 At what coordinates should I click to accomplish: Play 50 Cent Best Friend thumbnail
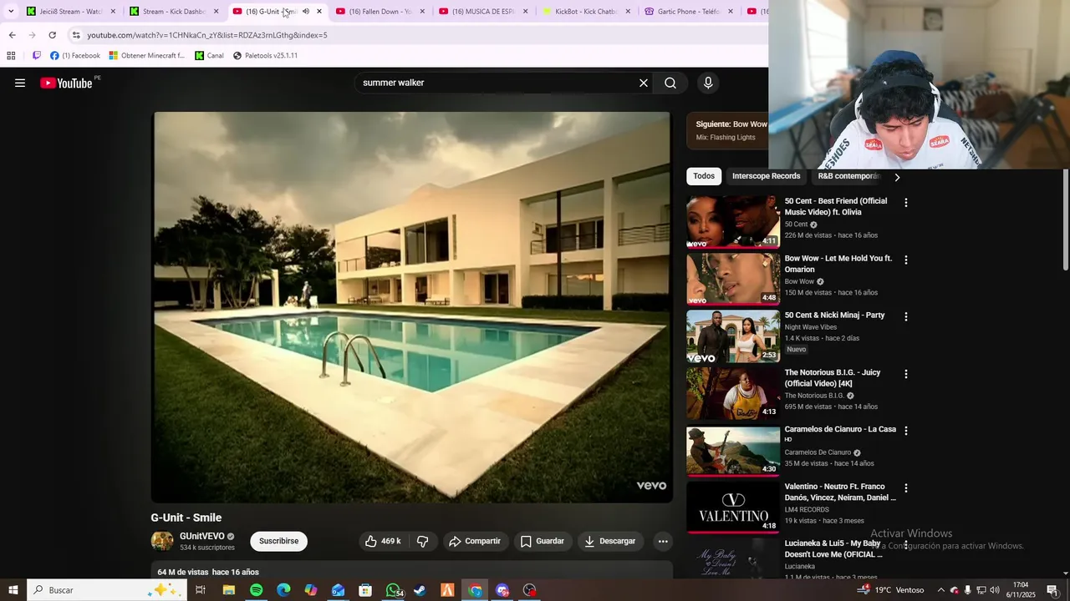(x=733, y=221)
